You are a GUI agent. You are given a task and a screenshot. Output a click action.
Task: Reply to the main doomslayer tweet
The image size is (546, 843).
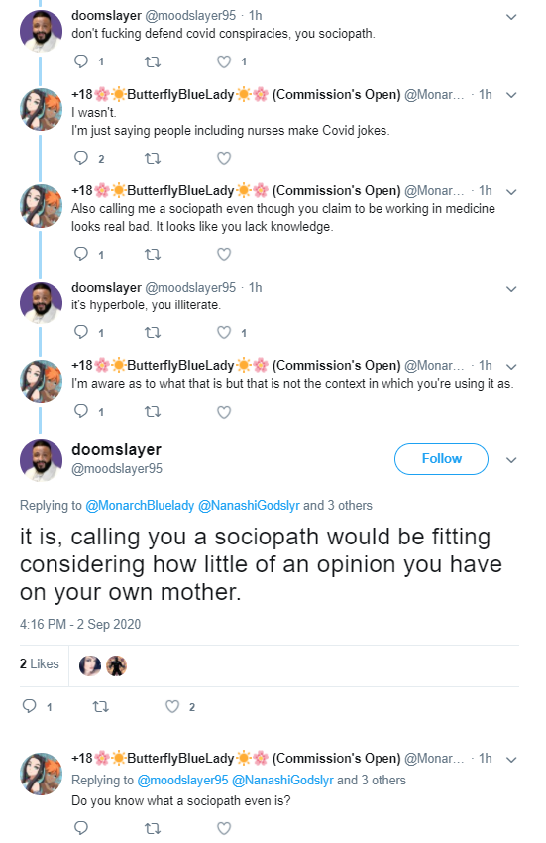point(29,706)
